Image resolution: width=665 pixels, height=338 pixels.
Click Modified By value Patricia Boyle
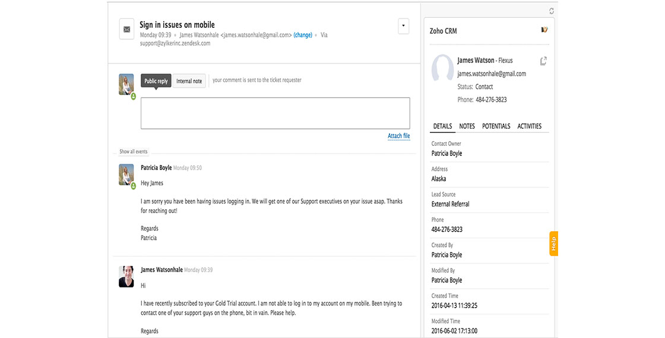coord(446,280)
